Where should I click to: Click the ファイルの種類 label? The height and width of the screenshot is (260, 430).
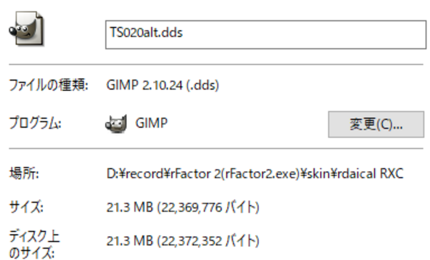[48, 85]
